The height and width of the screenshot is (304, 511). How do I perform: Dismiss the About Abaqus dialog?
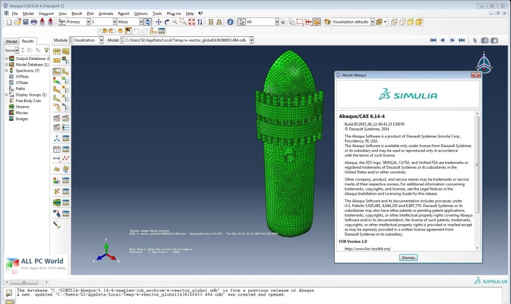(x=408, y=257)
